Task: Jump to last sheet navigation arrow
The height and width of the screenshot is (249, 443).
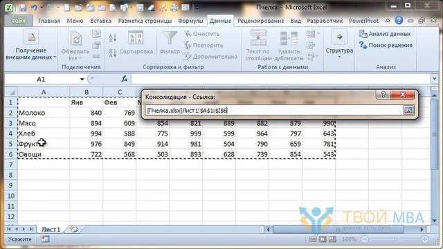Action: click(31, 229)
